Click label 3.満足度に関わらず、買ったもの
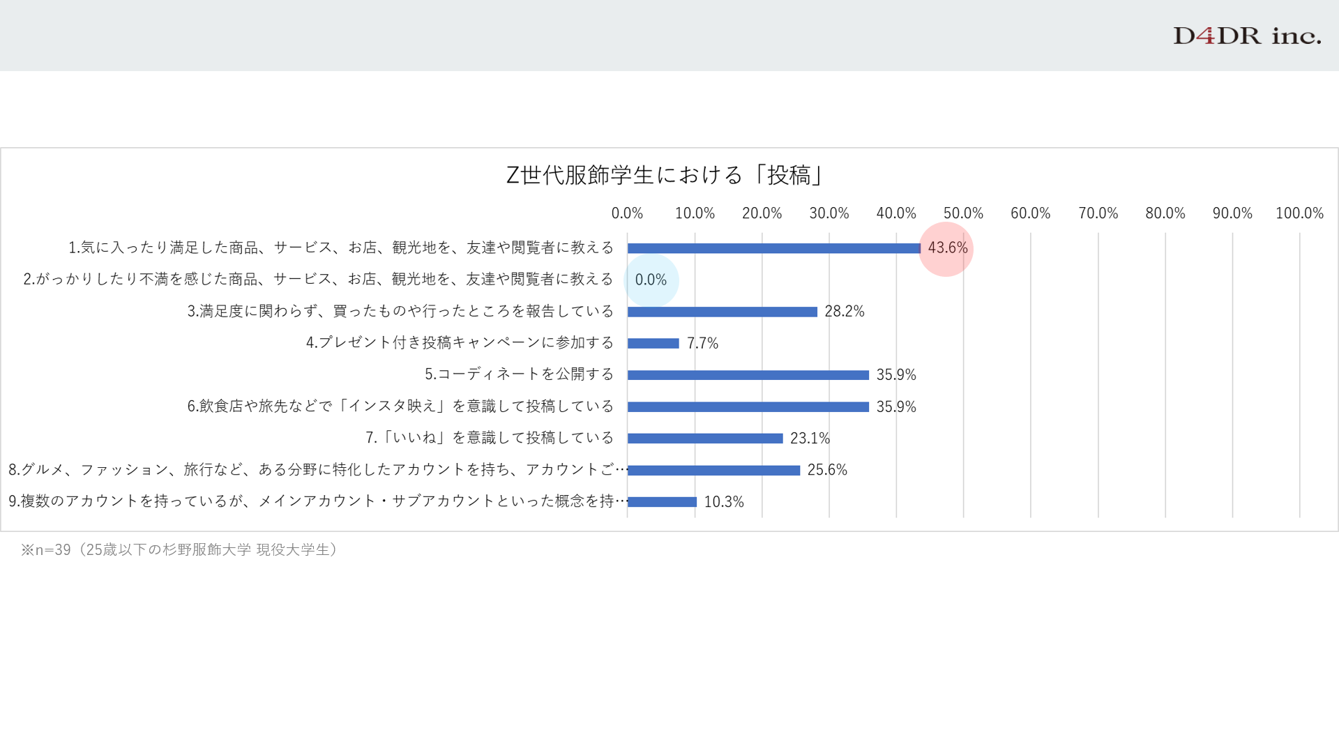 coord(401,311)
